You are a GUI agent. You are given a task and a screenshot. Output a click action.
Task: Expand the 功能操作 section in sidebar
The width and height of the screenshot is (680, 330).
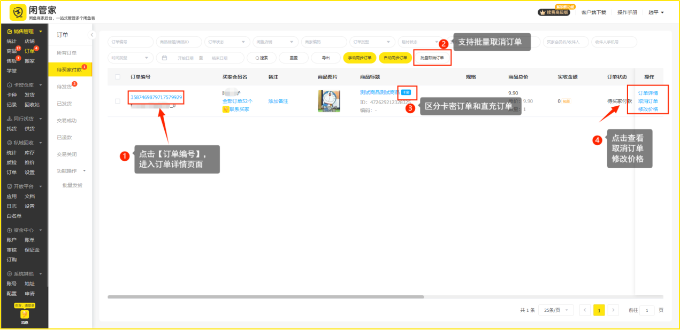tap(72, 171)
